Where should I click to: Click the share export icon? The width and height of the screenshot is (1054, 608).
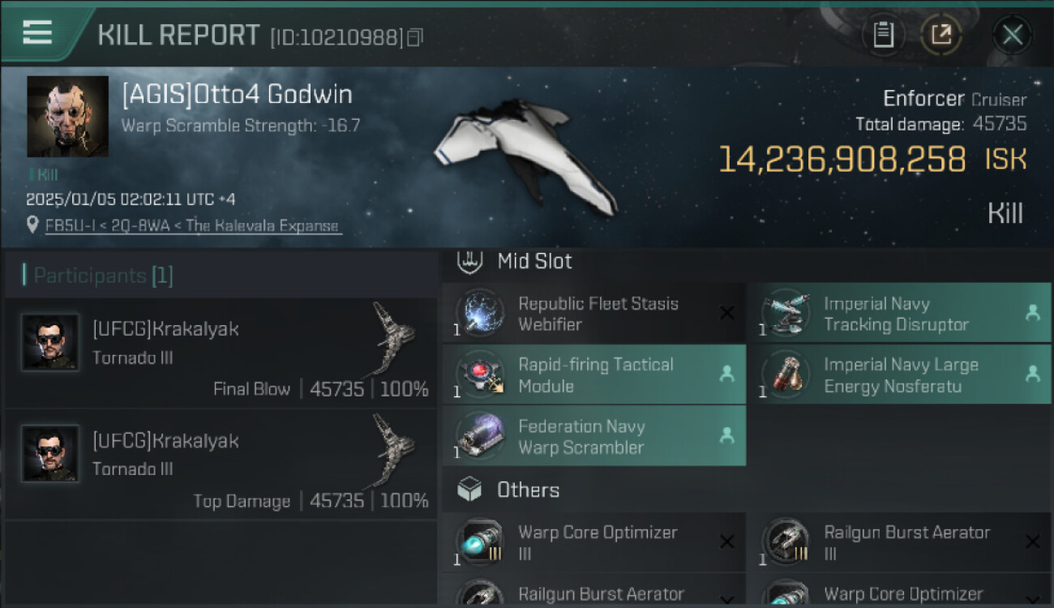(x=941, y=35)
